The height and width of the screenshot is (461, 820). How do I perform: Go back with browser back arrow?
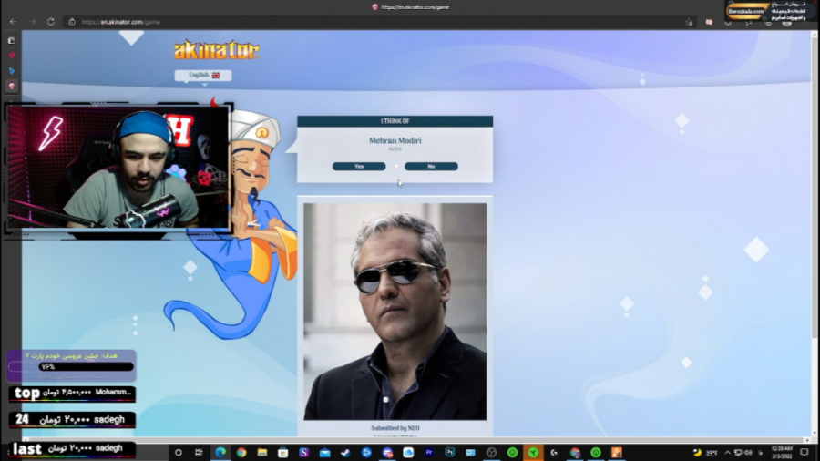click(14, 22)
